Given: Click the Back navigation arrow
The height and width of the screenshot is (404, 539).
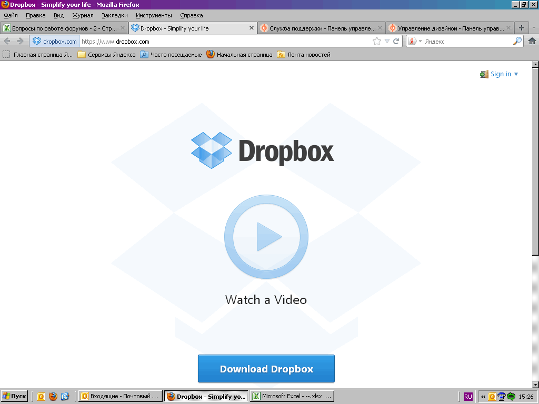Looking at the screenshot, I should click(x=7, y=41).
